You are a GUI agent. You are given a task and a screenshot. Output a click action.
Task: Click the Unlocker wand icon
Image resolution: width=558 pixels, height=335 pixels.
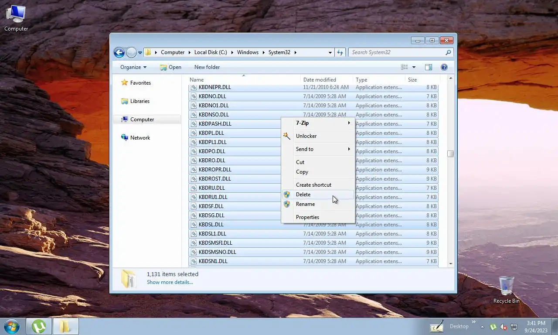(x=286, y=136)
